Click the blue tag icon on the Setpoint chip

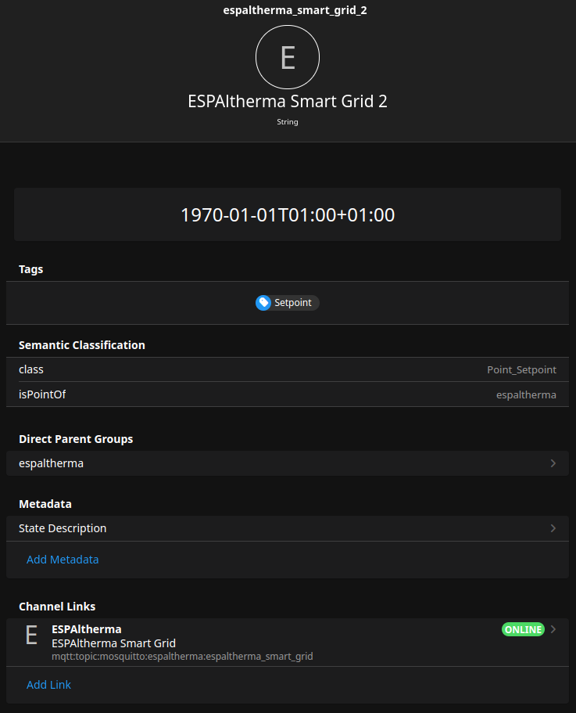coord(263,303)
